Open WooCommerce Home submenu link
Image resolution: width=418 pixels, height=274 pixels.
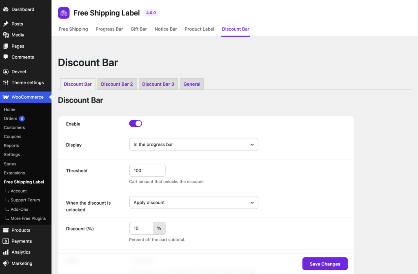coord(10,109)
